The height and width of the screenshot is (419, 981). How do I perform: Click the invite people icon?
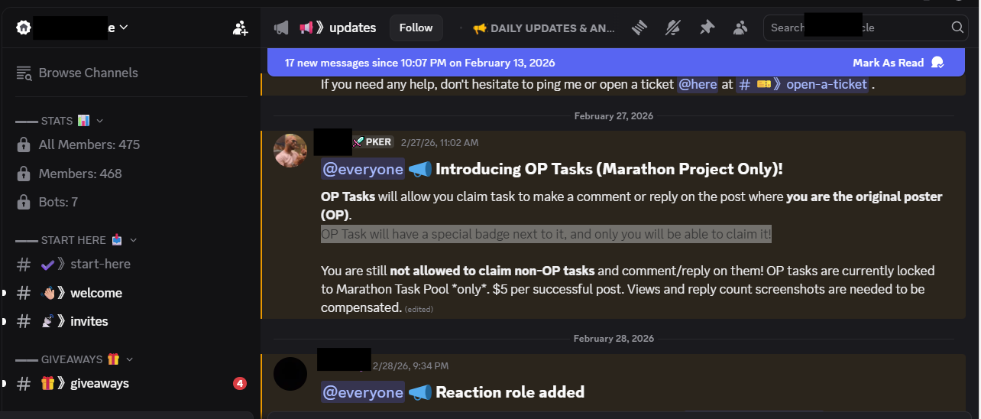pos(240,28)
